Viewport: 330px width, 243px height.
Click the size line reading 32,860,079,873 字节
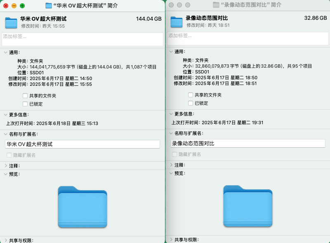pos(253,66)
